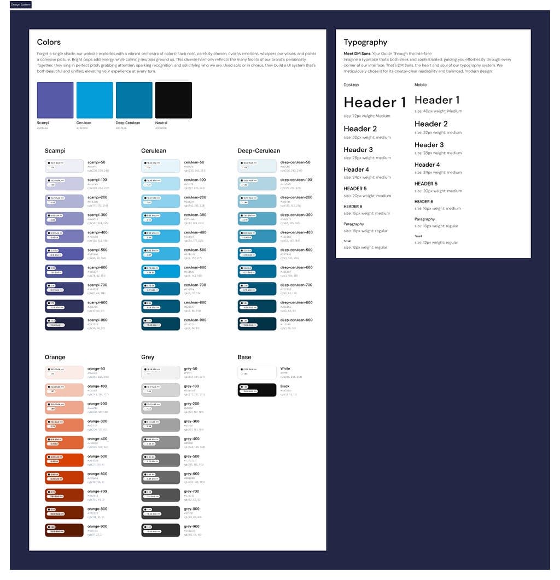Select the 'grey-400' name label
This screenshot has height=580, width=560.
pos(192,439)
